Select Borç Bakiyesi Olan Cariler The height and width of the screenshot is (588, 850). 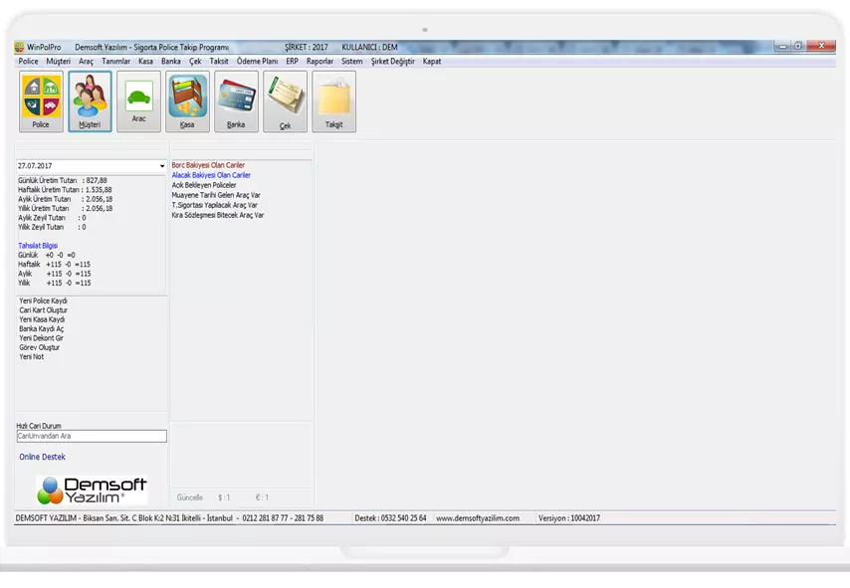coord(208,165)
